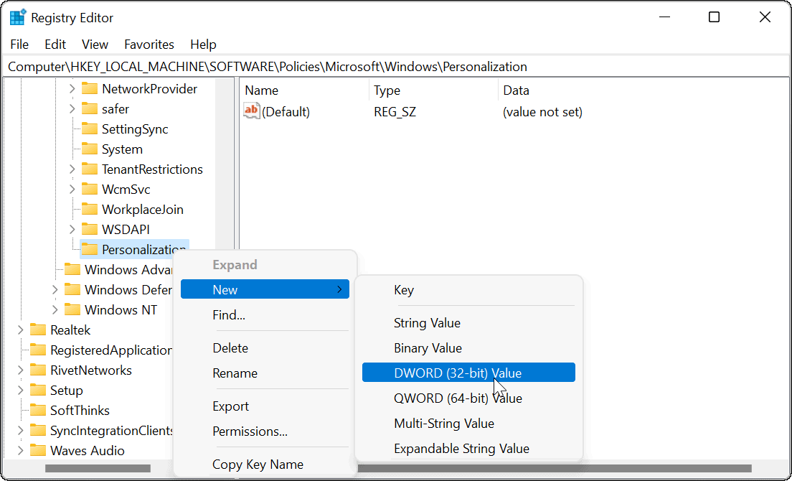
Task: Click the SettingSync folder icon
Action: click(x=89, y=129)
